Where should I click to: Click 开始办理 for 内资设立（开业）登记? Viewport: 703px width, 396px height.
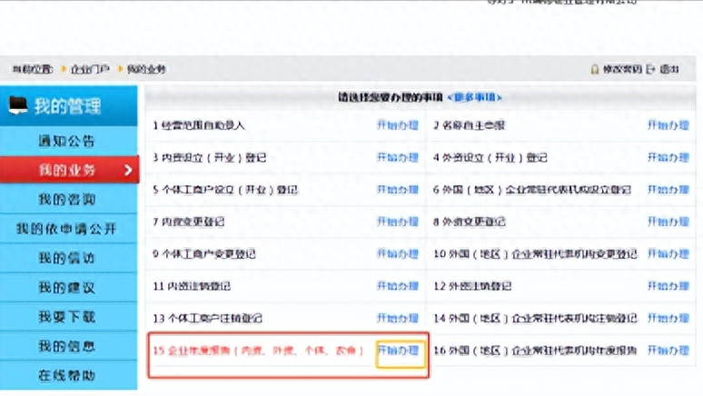coord(398,158)
